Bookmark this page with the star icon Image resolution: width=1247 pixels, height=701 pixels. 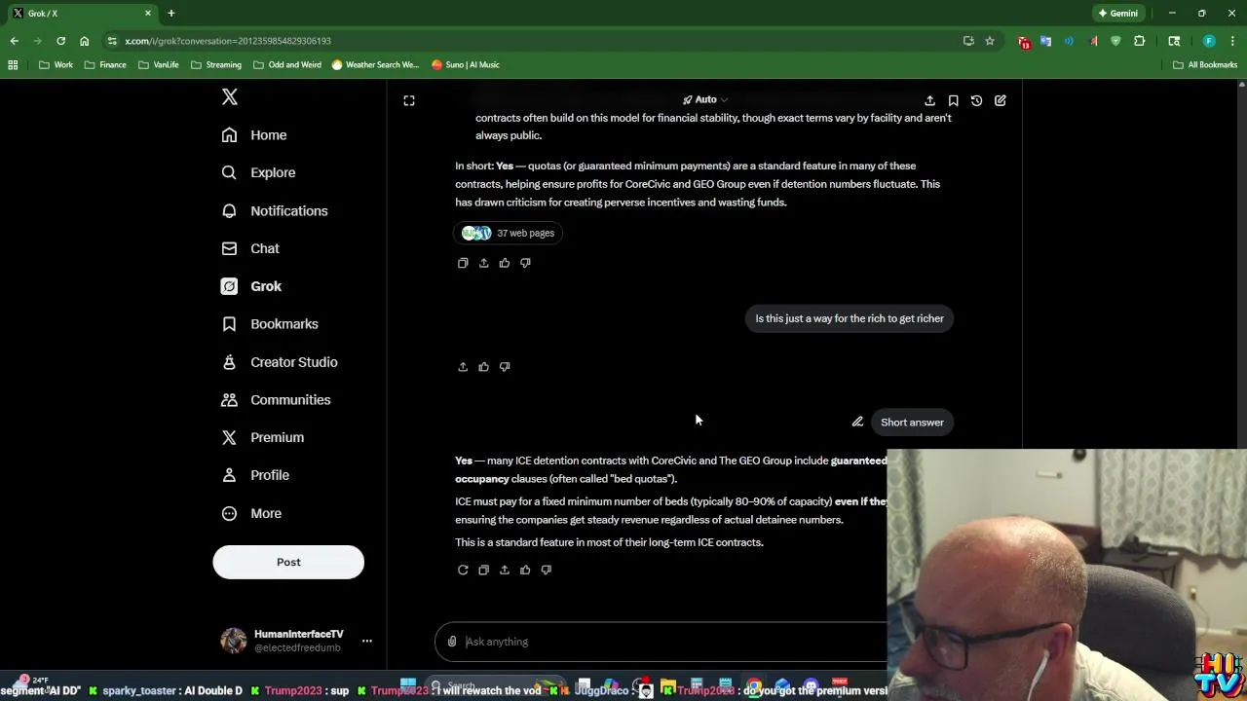[x=990, y=41]
